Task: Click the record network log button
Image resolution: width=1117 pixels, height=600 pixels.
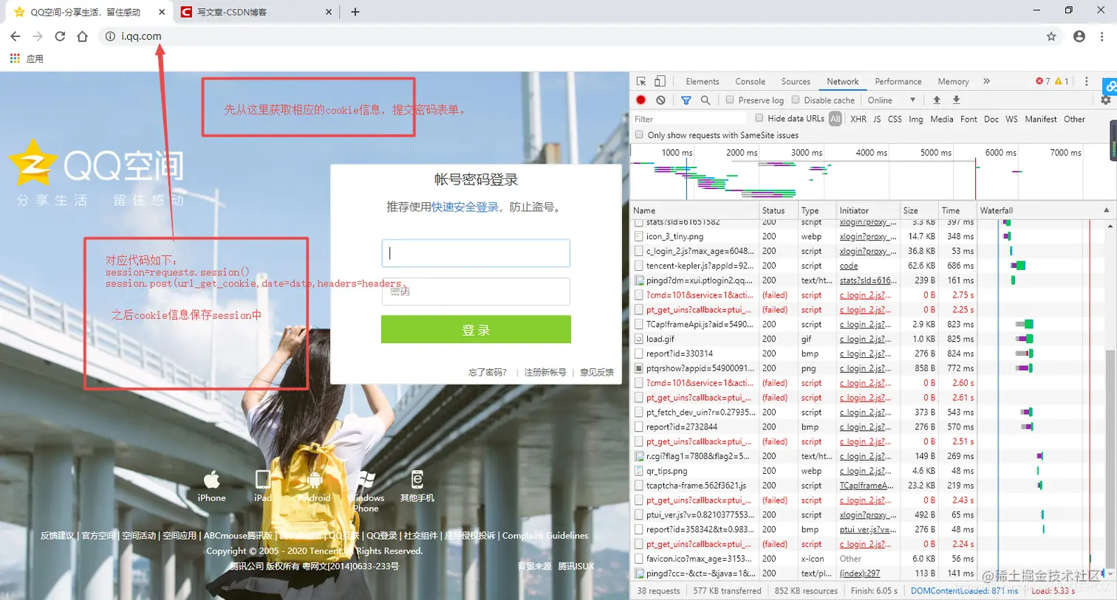Action: tap(641, 100)
